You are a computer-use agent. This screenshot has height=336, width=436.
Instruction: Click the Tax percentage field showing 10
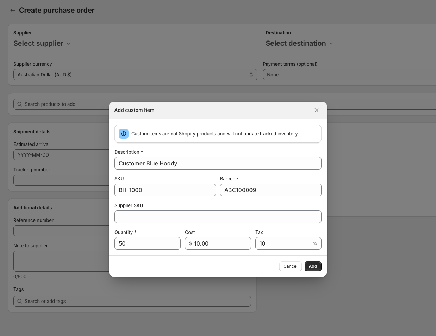288,243
